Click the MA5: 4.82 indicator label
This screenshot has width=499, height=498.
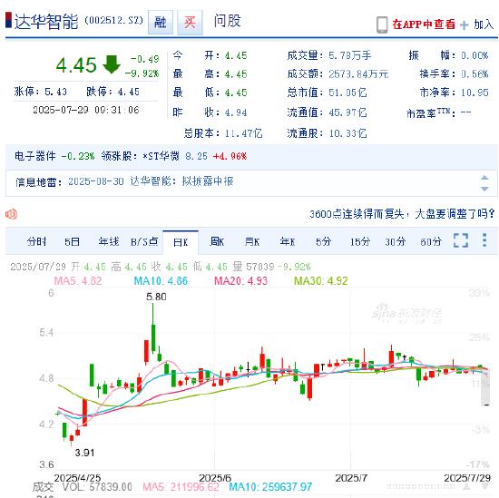point(78,281)
